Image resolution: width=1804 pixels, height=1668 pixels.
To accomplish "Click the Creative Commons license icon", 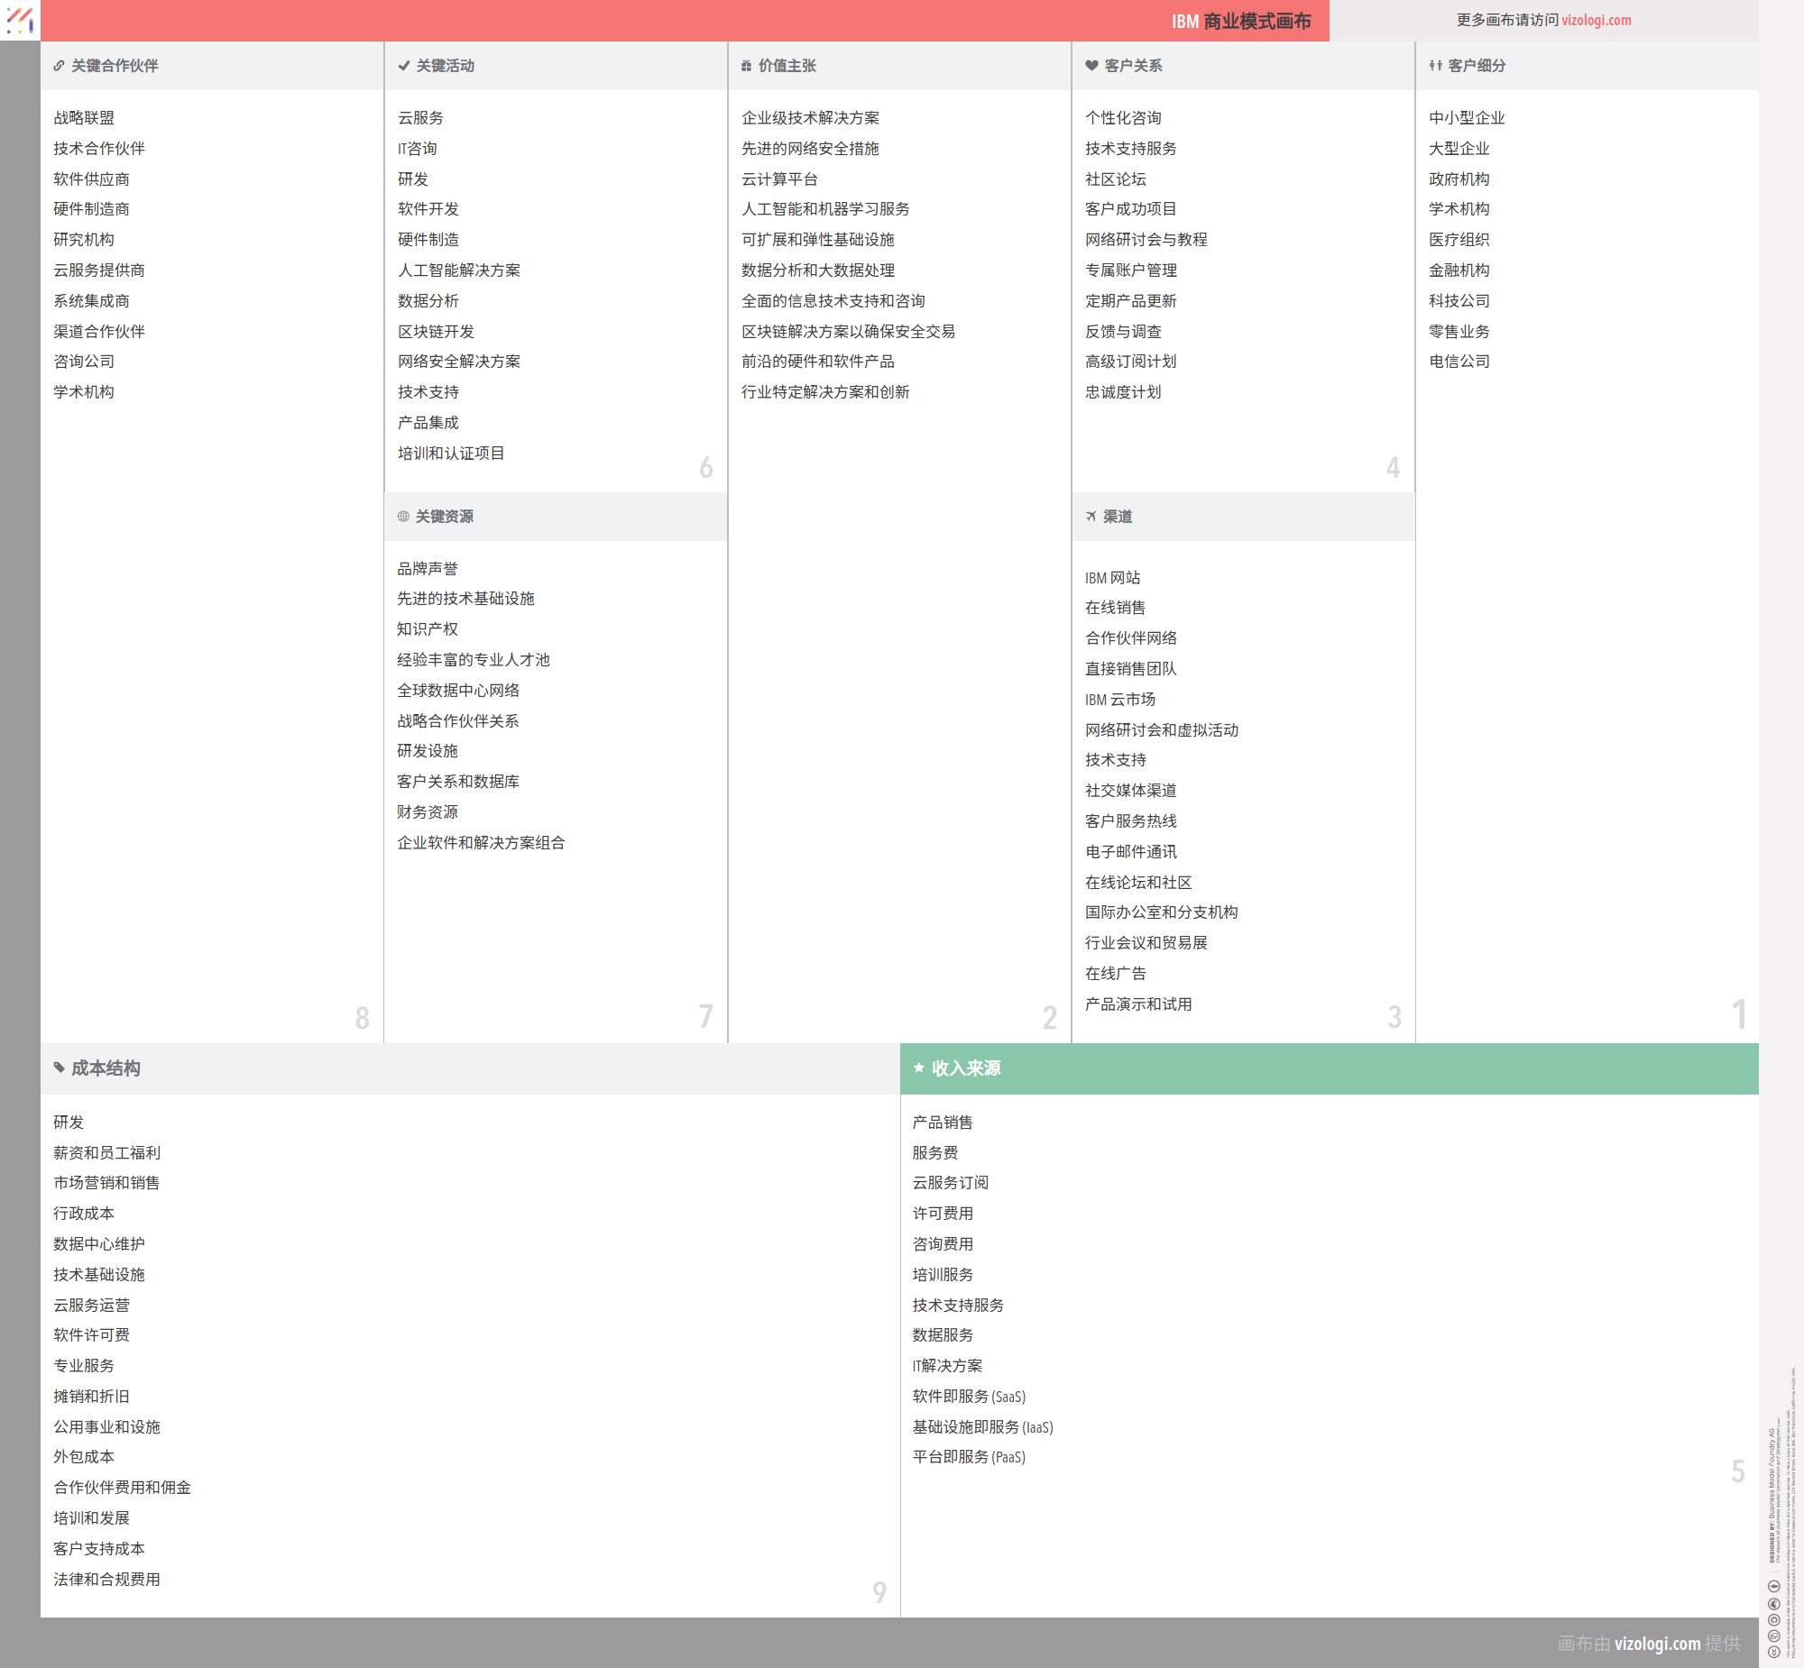I will (1773, 1651).
